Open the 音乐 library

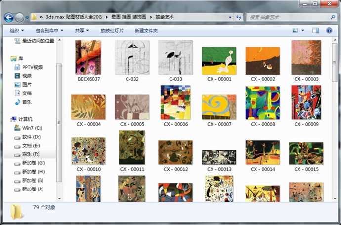click(23, 102)
